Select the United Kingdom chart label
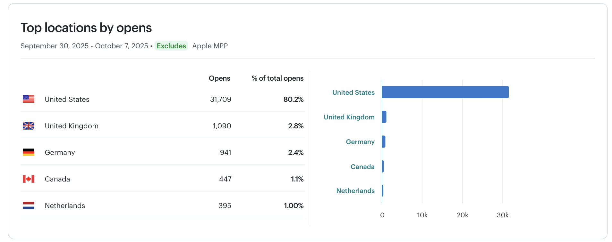Viewport: 612px width, 242px height. coord(349,117)
